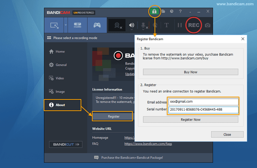
Task: Open the scheduled recording clock icon
Action: [x=171, y=11]
